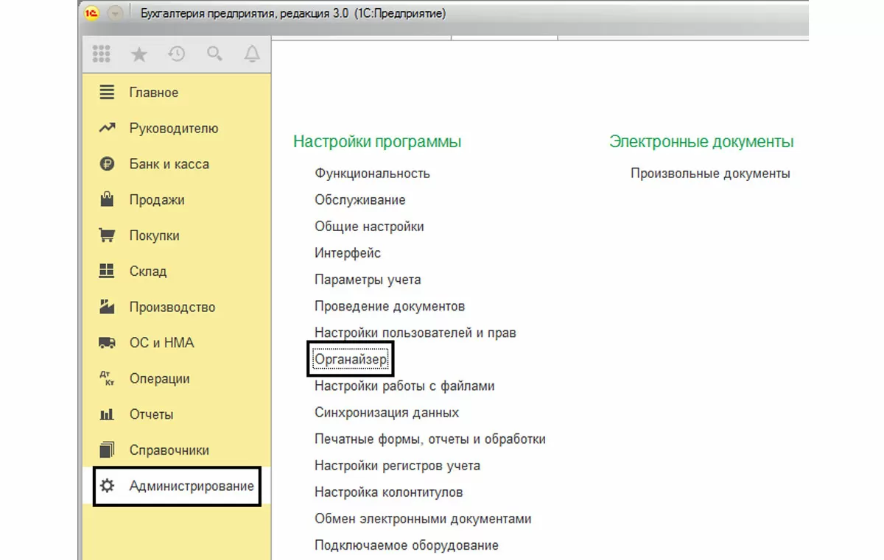Open Настройки пользователей и прав
The height and width of the screenshot is (560, 884).
point(415,333)
